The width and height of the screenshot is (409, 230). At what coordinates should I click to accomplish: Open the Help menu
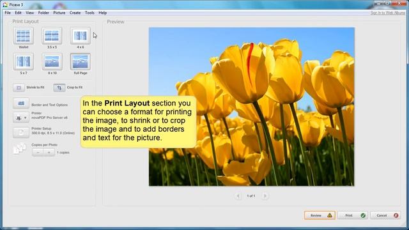(102, 13)
